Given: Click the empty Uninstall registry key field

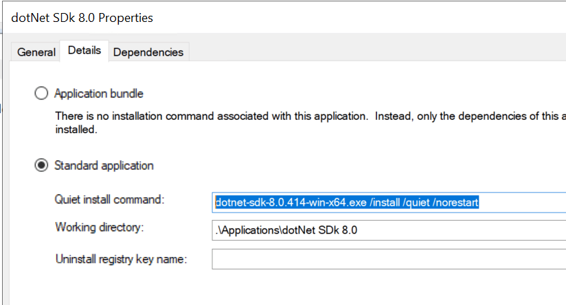Looking at the screenshot, I should coord(388,260).
